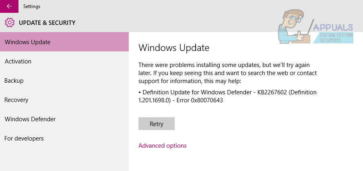363x171 pixels.
Task: Click the UPDATE & SECURITY header text
Action: tap(47, 23)
